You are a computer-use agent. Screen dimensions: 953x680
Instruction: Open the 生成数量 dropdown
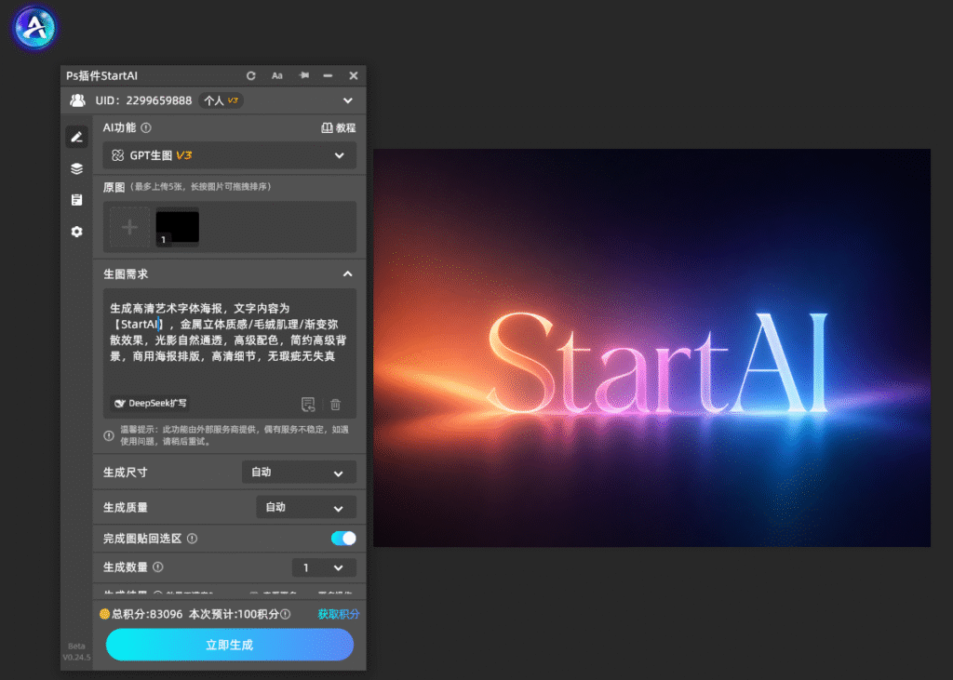[x=324, y=567]
